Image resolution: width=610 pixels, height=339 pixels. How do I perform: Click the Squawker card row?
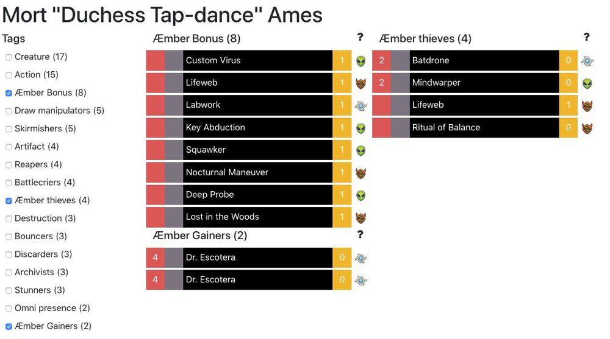pyautogui.click(x=257, y=150)
